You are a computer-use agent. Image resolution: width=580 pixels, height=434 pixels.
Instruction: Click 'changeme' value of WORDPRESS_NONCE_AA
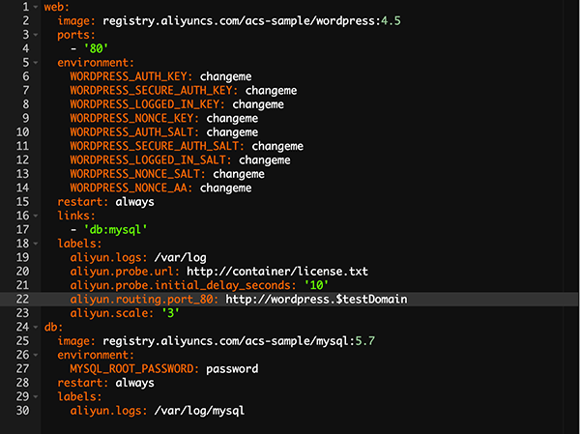225,188
